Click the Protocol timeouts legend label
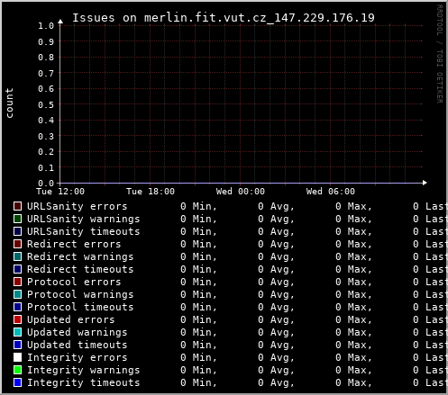Image resolution: width=448 pixels, height=395 pixels. pyautogui.click(x=80, y=307)
